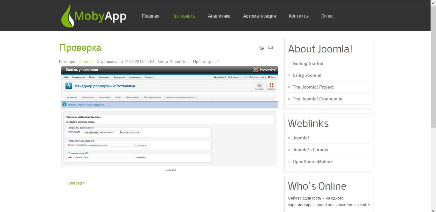This screenshot has height=212, width=436.
Task: Open the Joomla! category link
Action: (x=86, y=62)
